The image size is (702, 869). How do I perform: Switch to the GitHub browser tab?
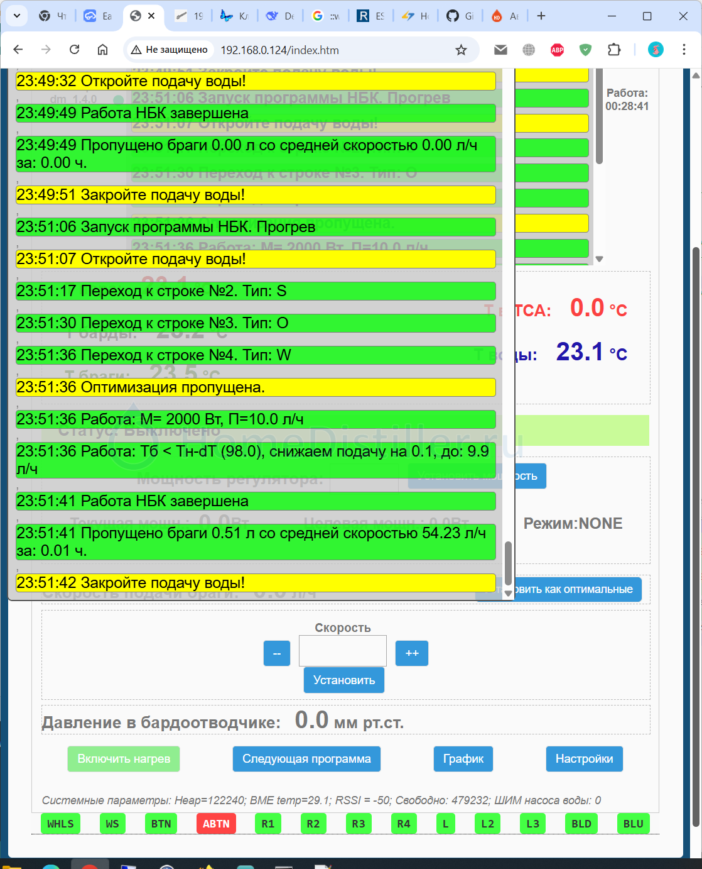[460, 16]
